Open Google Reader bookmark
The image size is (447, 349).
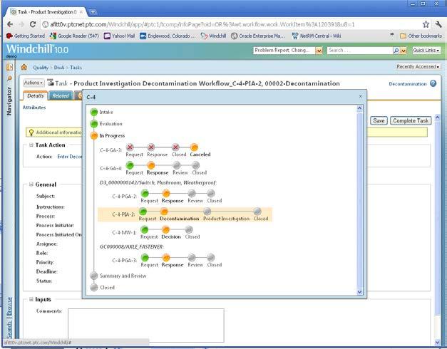74,36
